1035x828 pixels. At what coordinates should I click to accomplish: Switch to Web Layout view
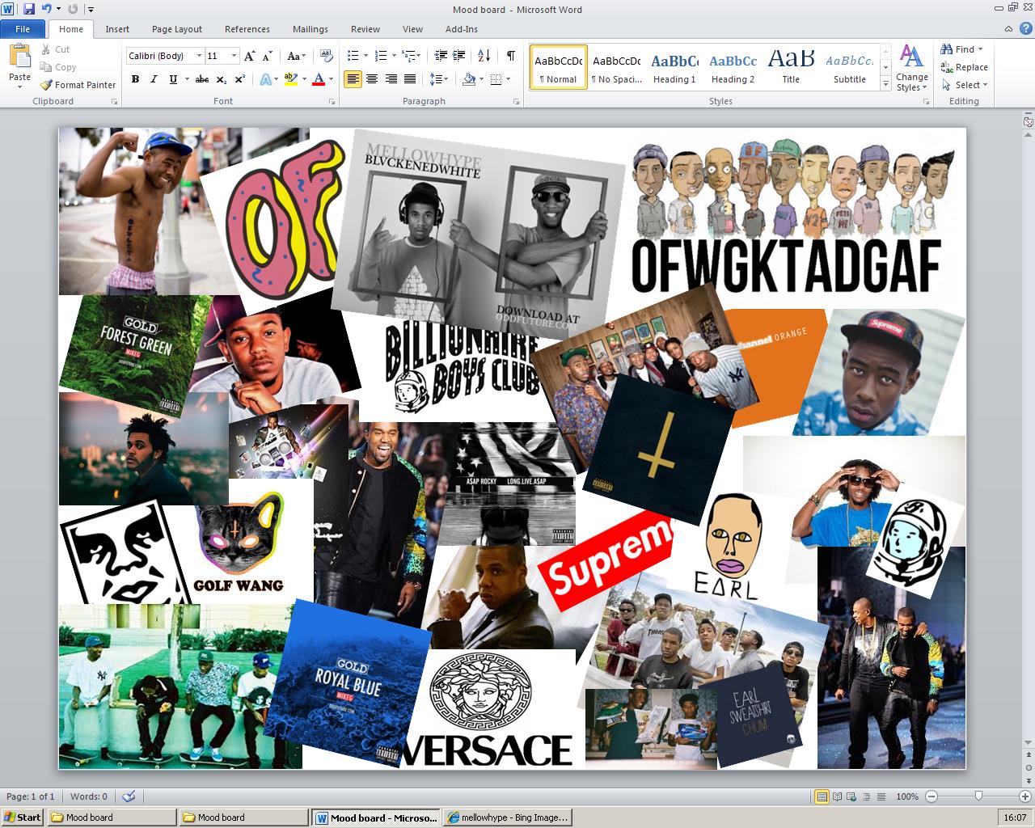(851, 796)
